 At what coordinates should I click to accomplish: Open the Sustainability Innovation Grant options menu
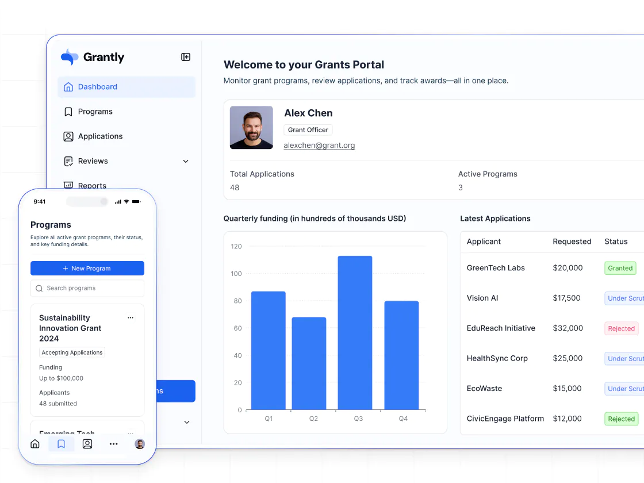coord(131,317)
